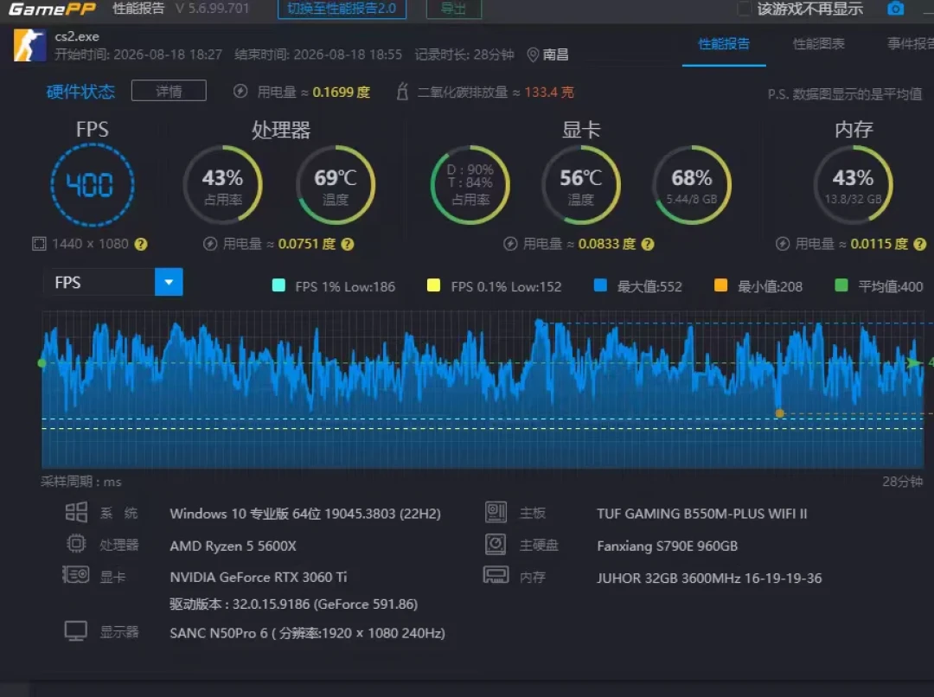
Task: Click the AMD Ryzen 5 5600X text
Action: [x=233, y=546]
